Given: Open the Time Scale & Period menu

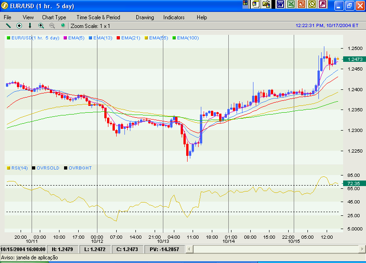Looking at the screenshot, I should tap(98, 17).
